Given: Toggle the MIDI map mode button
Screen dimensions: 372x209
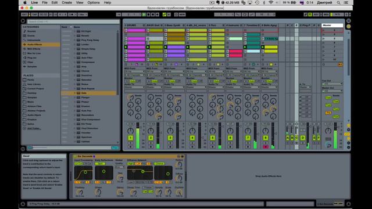Looking at the screenshot, I should 326,15.
